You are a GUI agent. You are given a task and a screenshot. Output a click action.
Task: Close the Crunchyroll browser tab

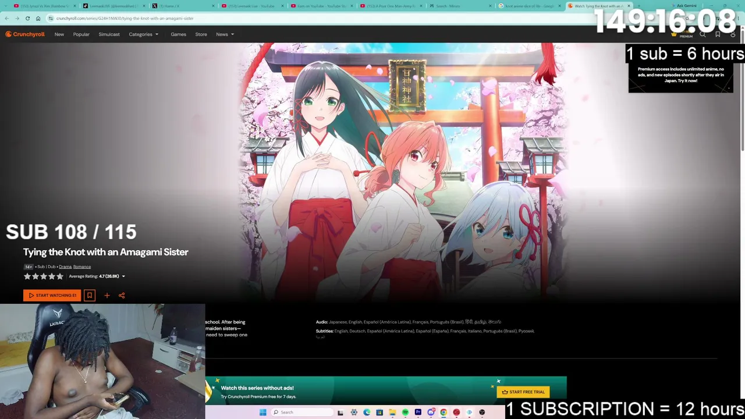(x=629, y=6)
